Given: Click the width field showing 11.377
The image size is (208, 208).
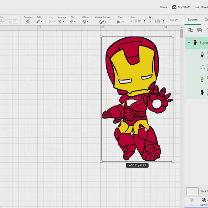Looking at the screenshot, I should 138,21.
